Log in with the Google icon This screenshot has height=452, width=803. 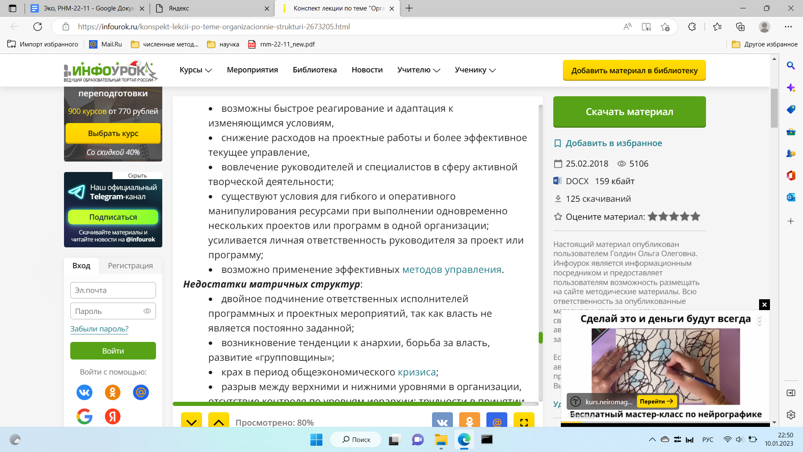(84, 416)
